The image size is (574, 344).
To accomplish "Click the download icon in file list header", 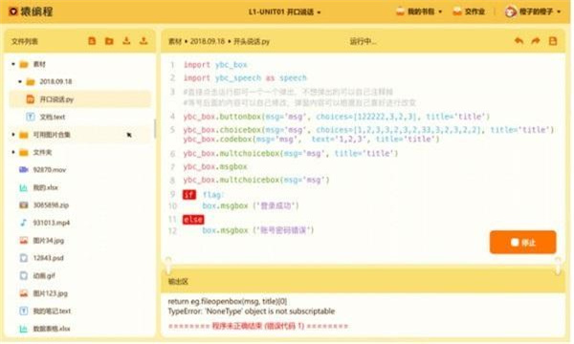I will point(126,41).
